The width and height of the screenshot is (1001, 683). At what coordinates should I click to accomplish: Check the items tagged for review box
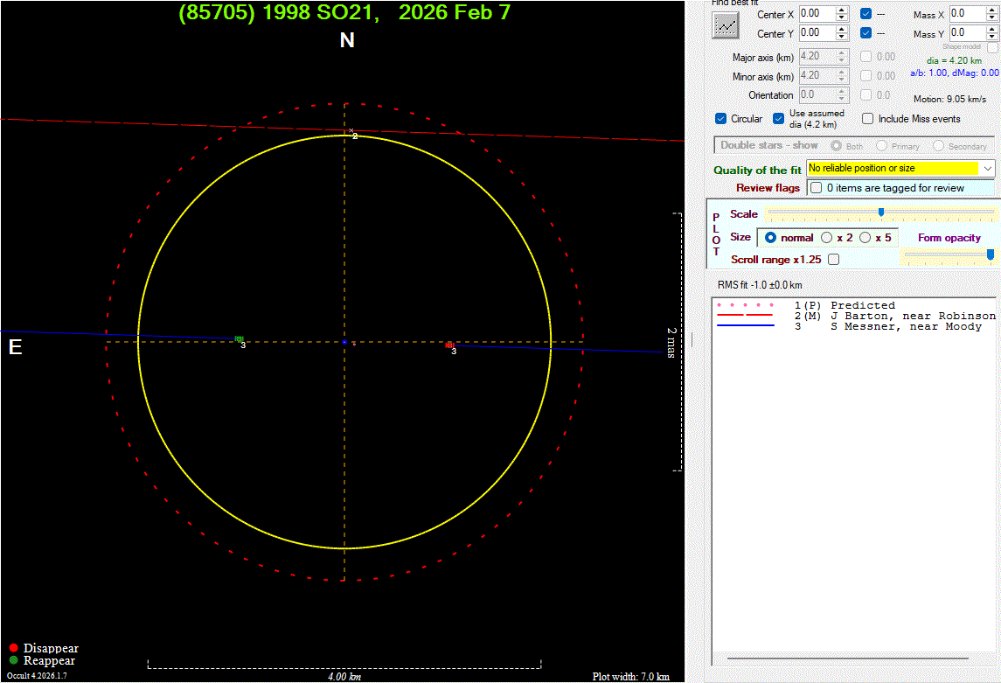(x=816, y=188)
